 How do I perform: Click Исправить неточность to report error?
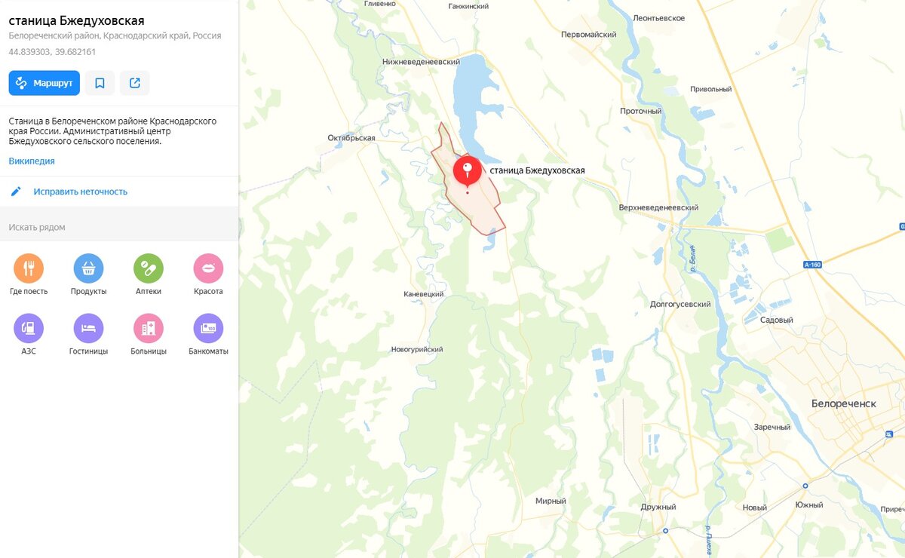click(80, 192)
